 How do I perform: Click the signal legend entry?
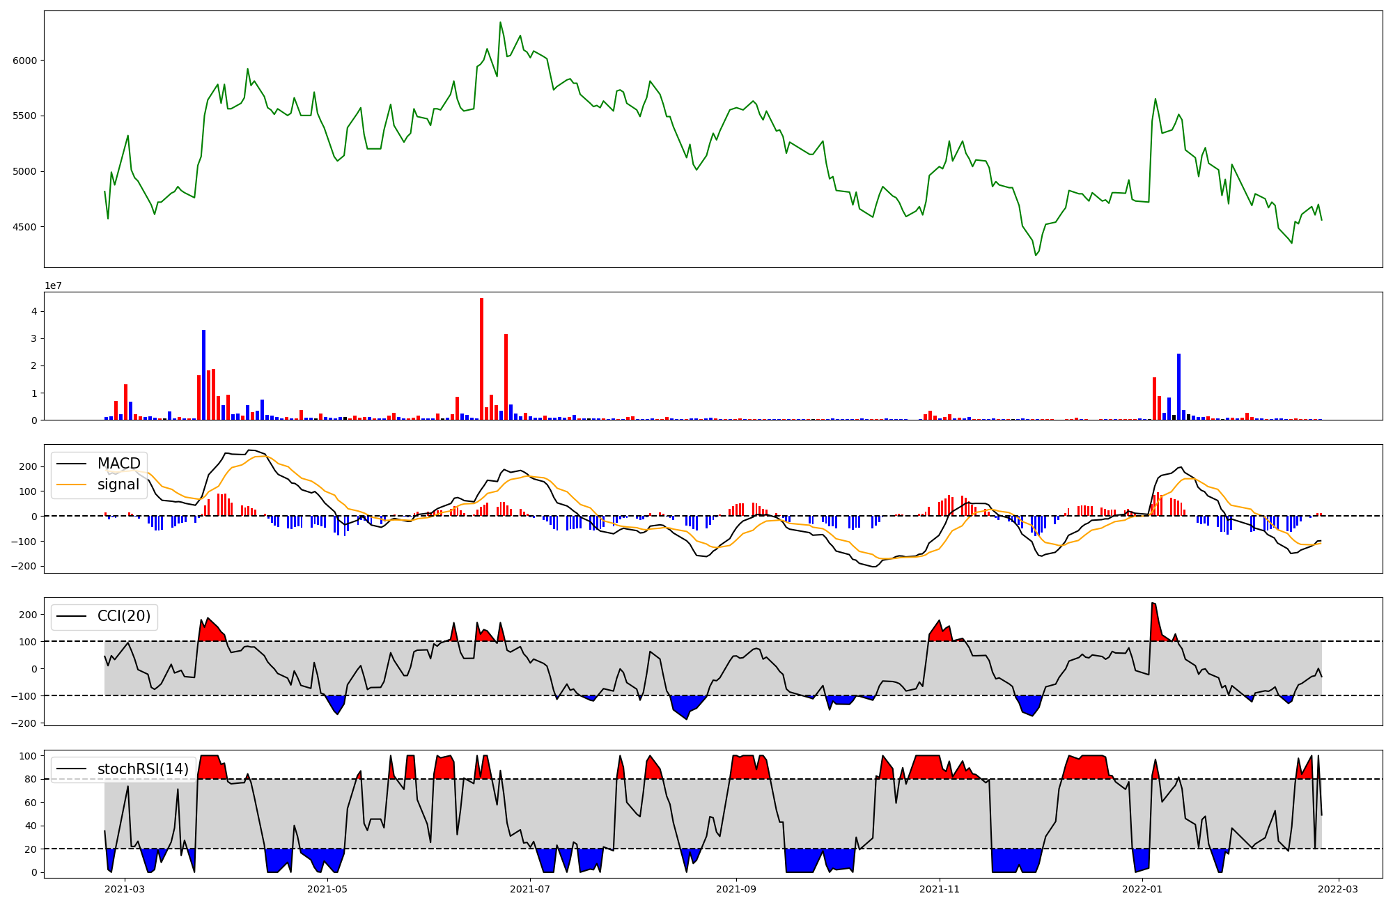coord(118,485)
